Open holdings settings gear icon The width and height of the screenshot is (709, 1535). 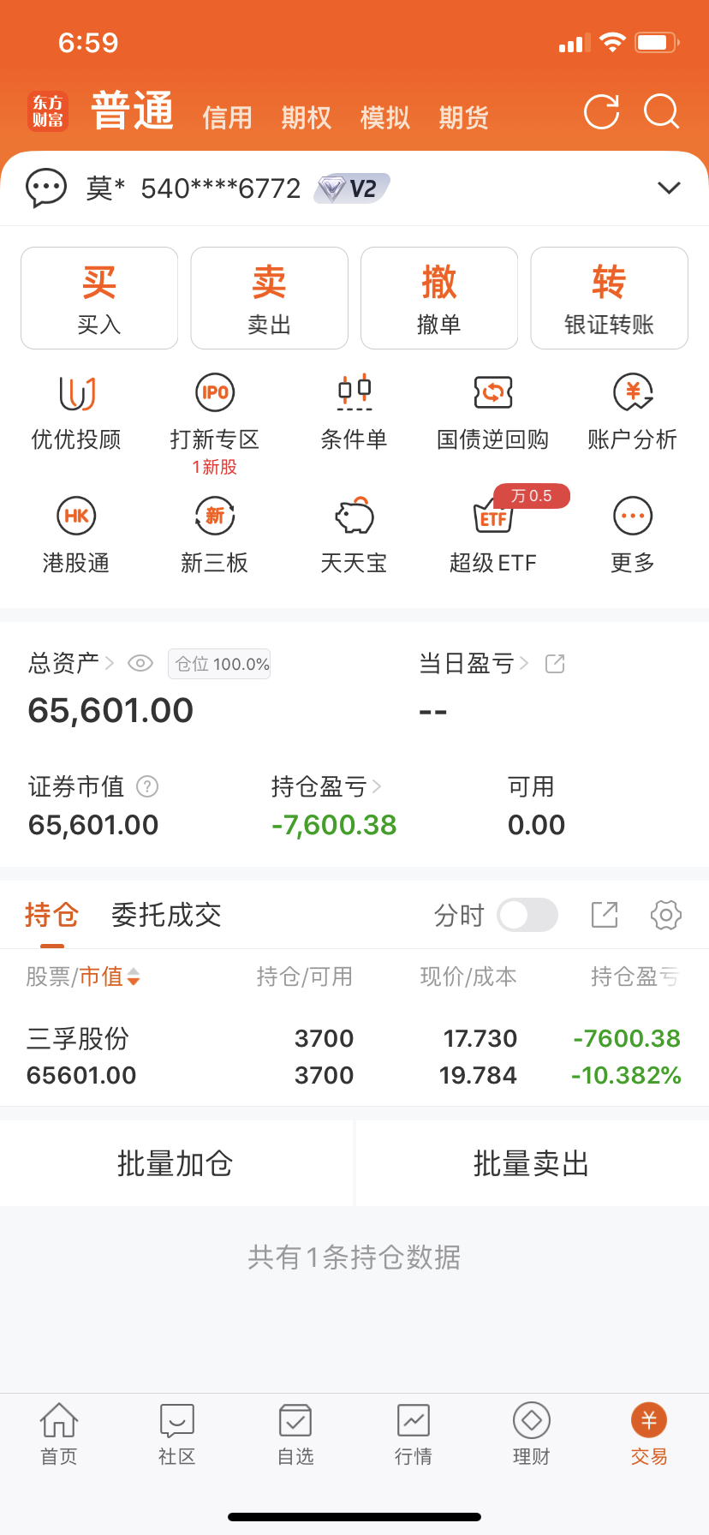[666, 915]
